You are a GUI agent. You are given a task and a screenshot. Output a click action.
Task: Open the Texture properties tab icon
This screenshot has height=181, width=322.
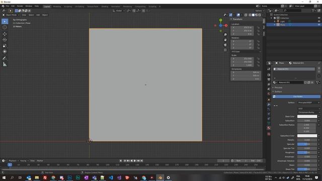(x=269, y=134)
